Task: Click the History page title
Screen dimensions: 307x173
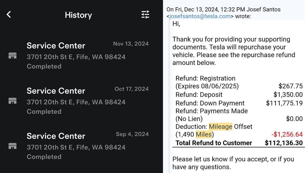Action: click(78, 15)
